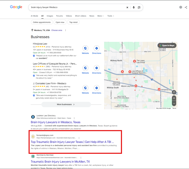Clear the search box with the X icon
189x169 pixels.
point(127,7)
